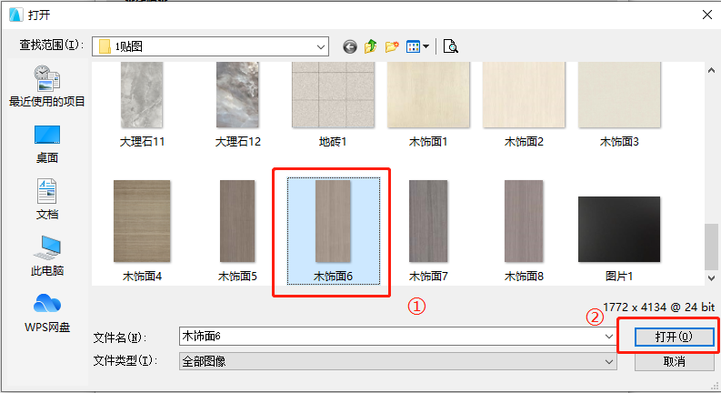The image size is (721, 393).
Task: Open recently used items location
Action: point(46,87)
